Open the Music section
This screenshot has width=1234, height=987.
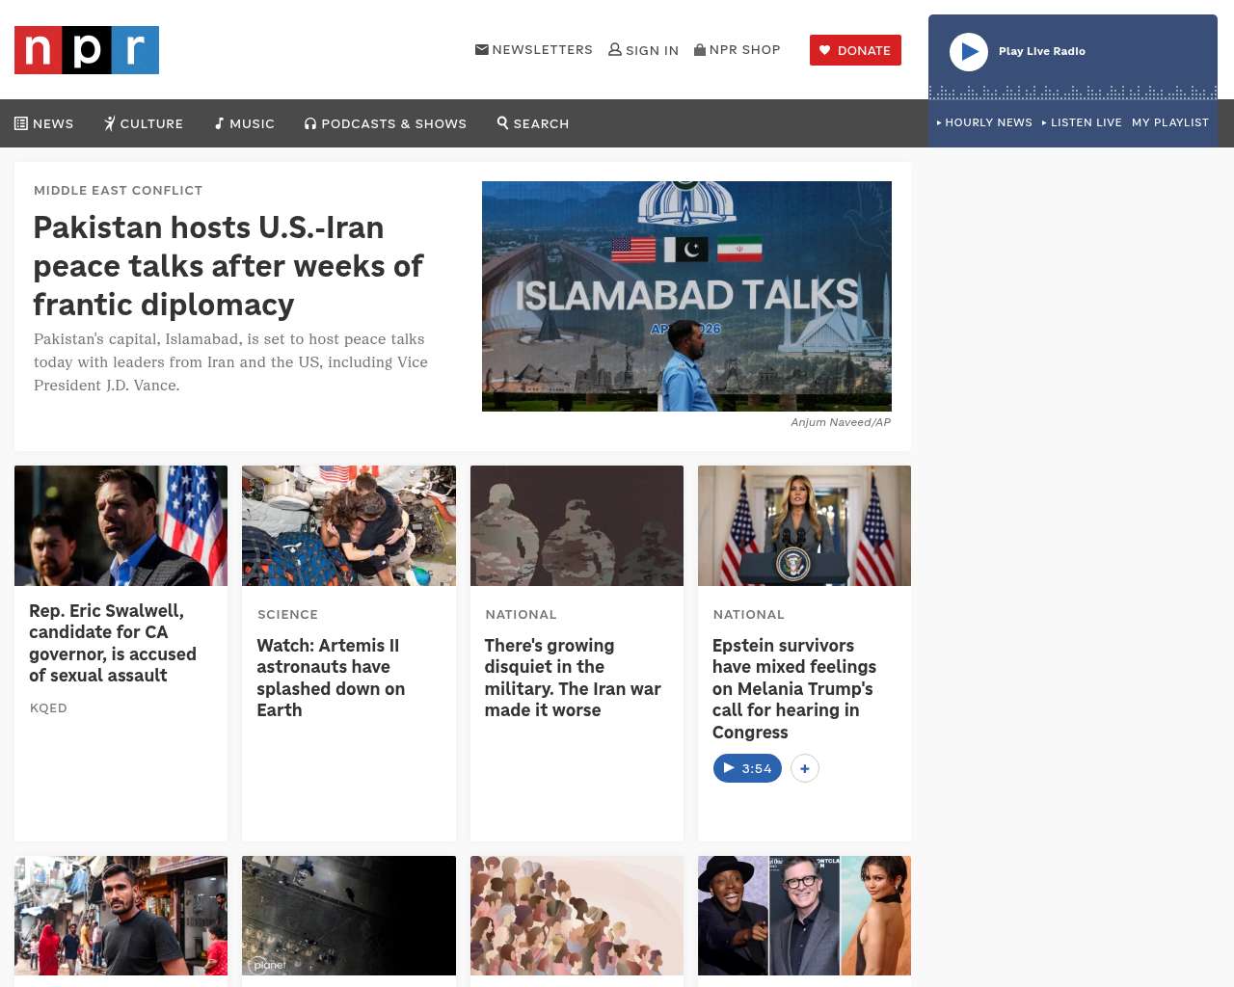point(244,123)
